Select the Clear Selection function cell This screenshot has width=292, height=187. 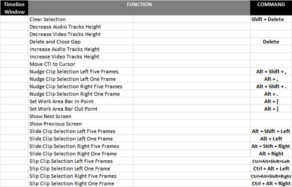point(81,19)
